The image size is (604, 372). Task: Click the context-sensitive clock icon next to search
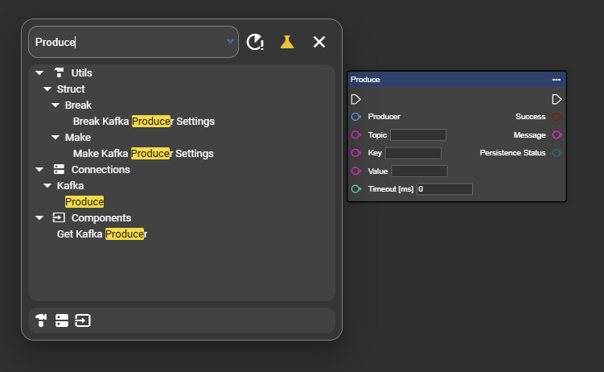tap(255, 42)
